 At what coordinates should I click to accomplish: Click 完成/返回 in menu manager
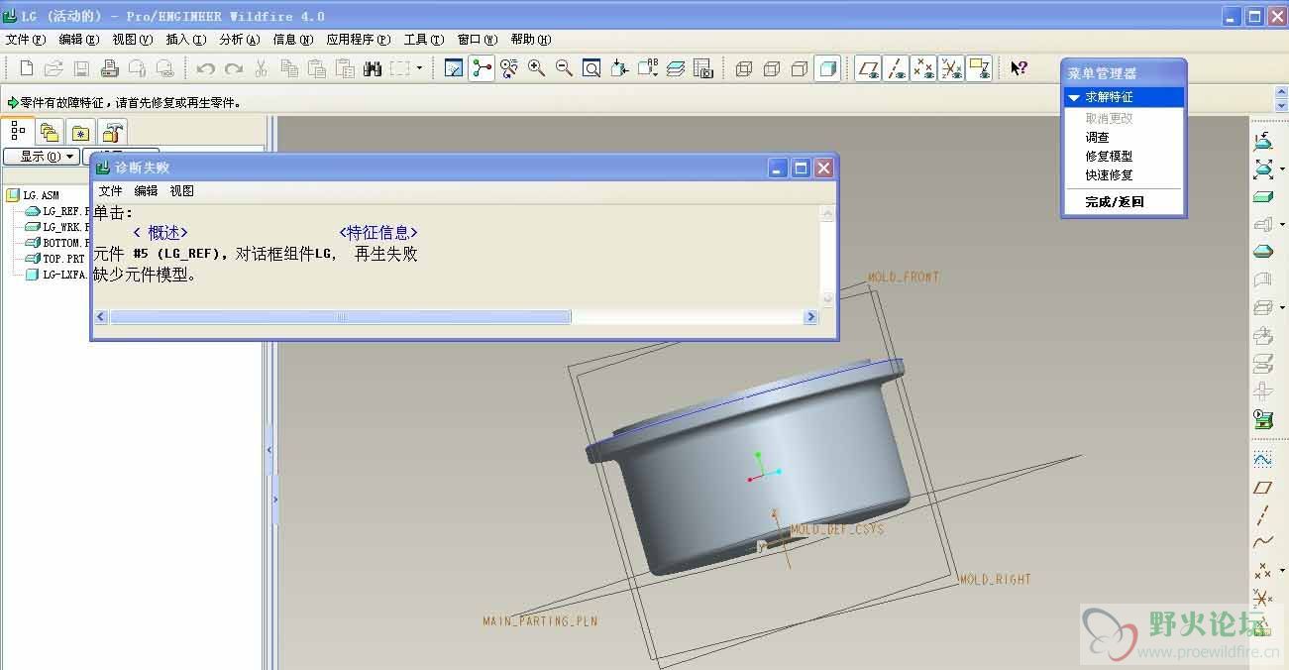(1115, 202)
